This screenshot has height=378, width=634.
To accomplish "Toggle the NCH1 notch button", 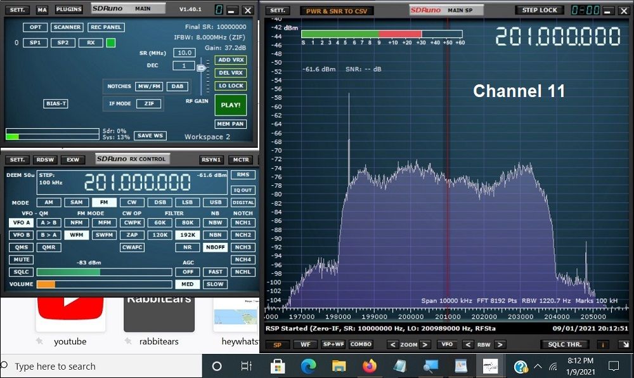I will point(243,223).
